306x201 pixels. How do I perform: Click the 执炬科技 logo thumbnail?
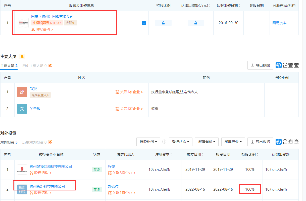click(22, 189)
